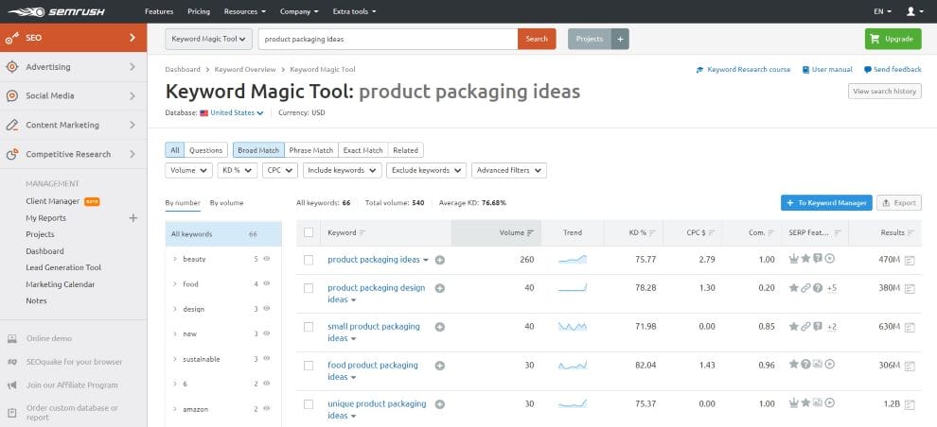
Task: Check the 'product packaging design ideas' row
Action: (309, 288)
